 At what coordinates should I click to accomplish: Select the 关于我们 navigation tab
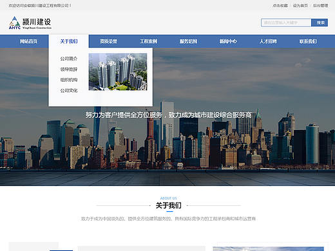point(69,41)
